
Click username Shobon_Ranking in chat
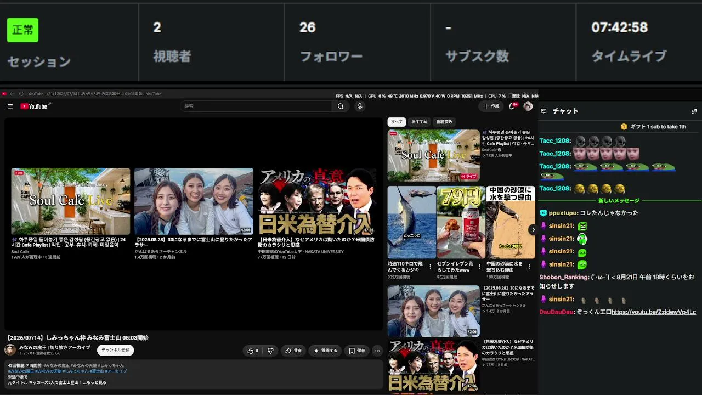pos(564,278)
